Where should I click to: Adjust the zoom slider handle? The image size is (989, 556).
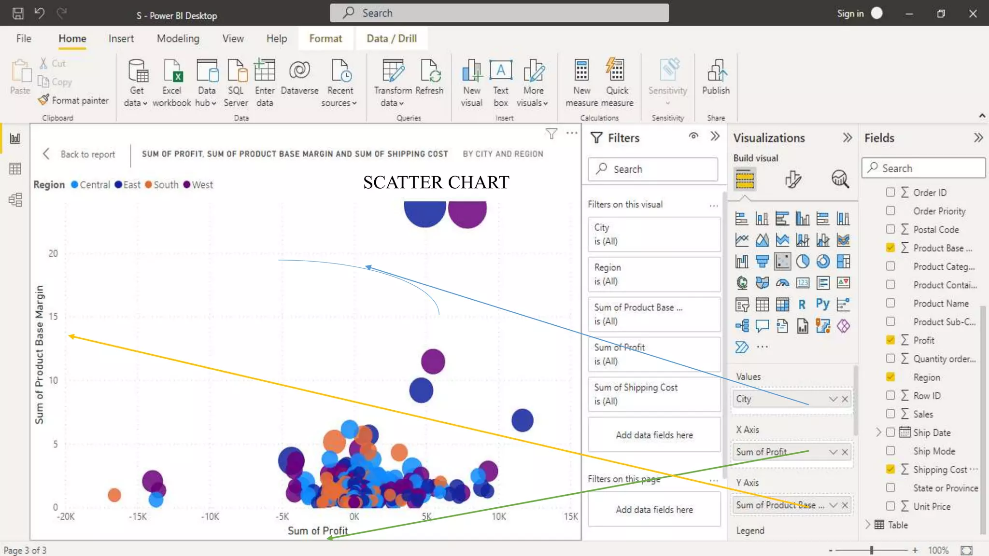tap(872, 550)
